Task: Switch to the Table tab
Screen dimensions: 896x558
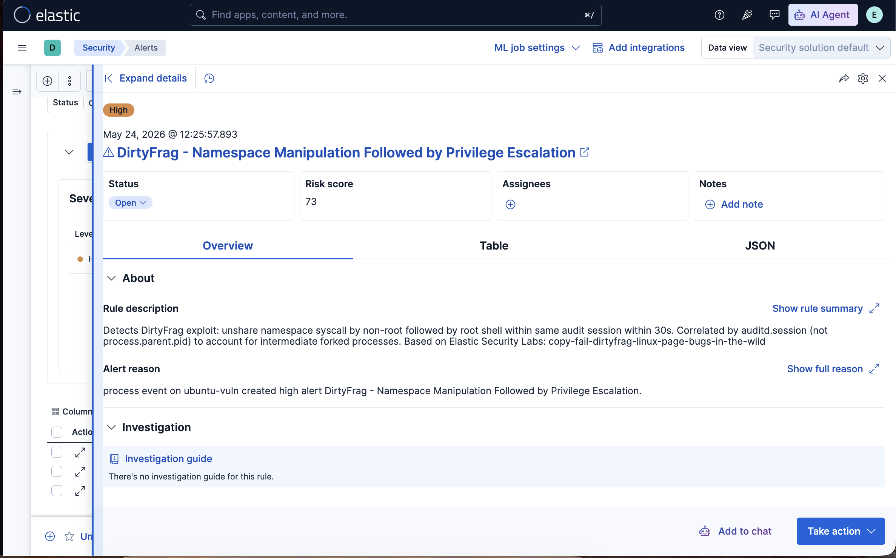Action: tap(494, 246)
